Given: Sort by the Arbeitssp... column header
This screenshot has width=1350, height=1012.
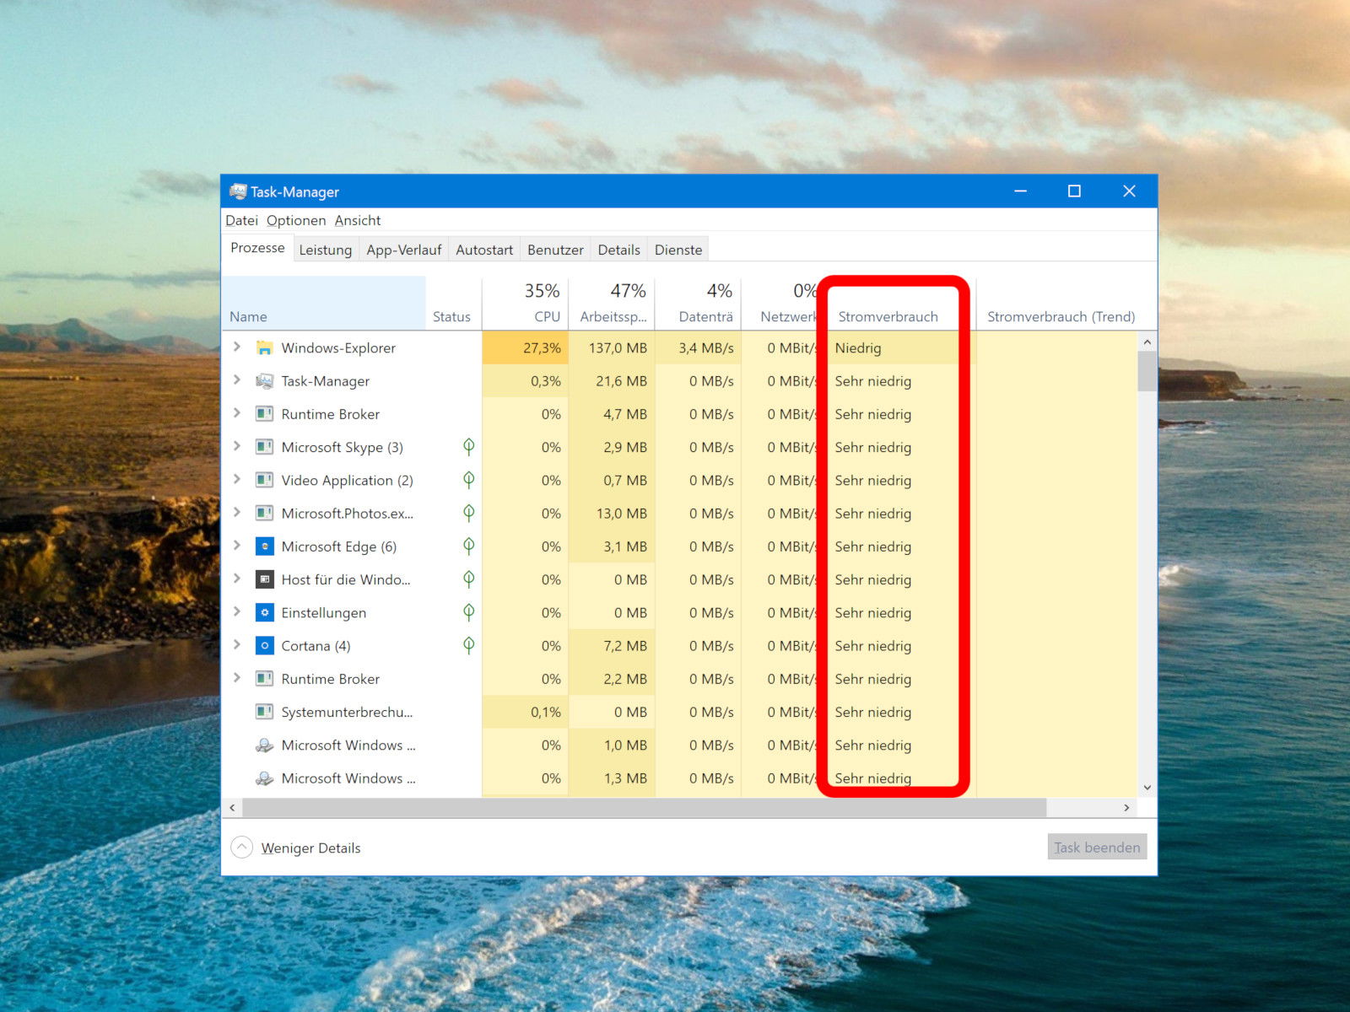Looking at the screenshot, I should pos(612,304).
